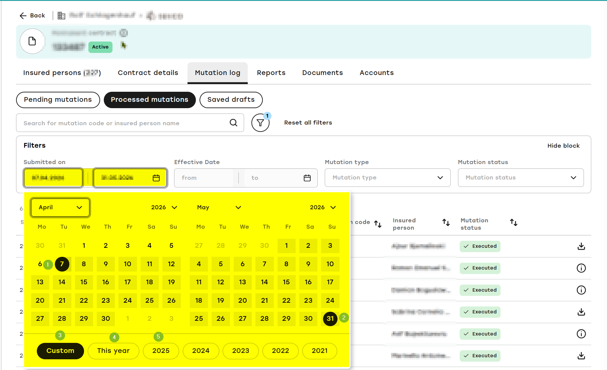
Task: Show info for fifth Executed mutation row
Action: tap(581, 334)
